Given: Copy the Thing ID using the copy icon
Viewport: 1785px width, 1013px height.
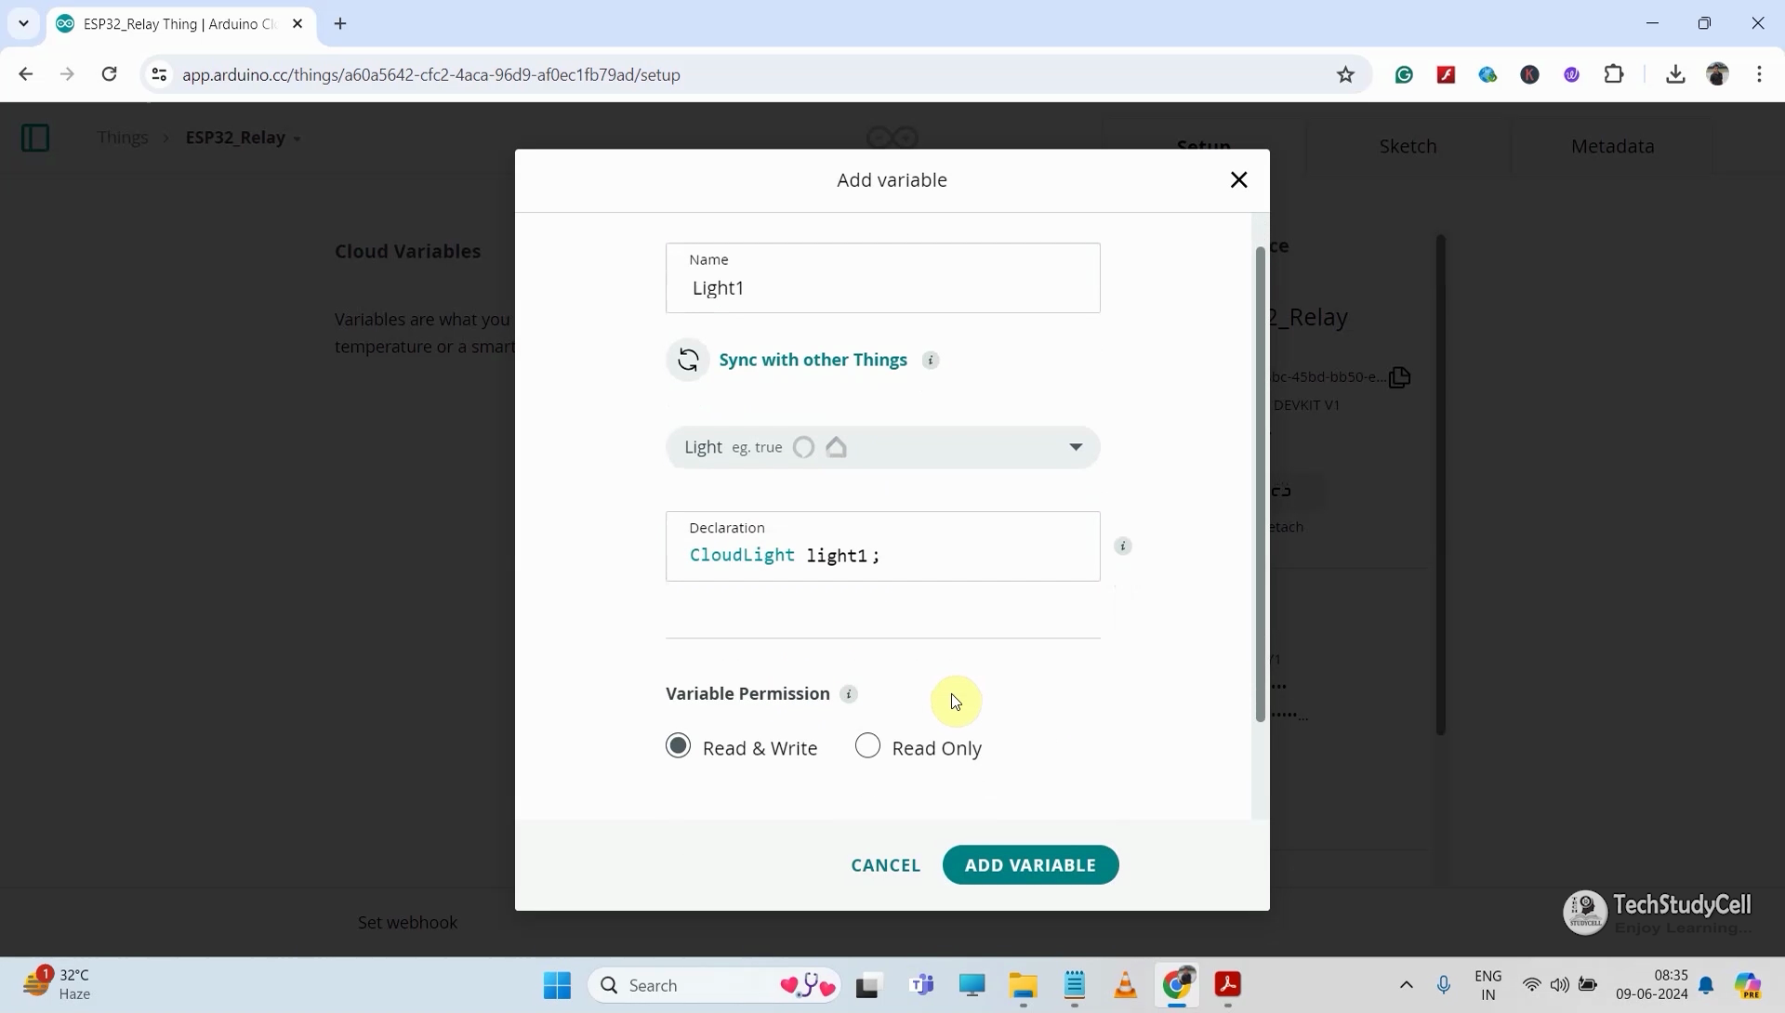Looking at the screenshot, I should 1400,376.
